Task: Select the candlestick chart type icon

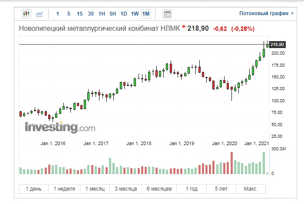Action: tap(26, 14)
